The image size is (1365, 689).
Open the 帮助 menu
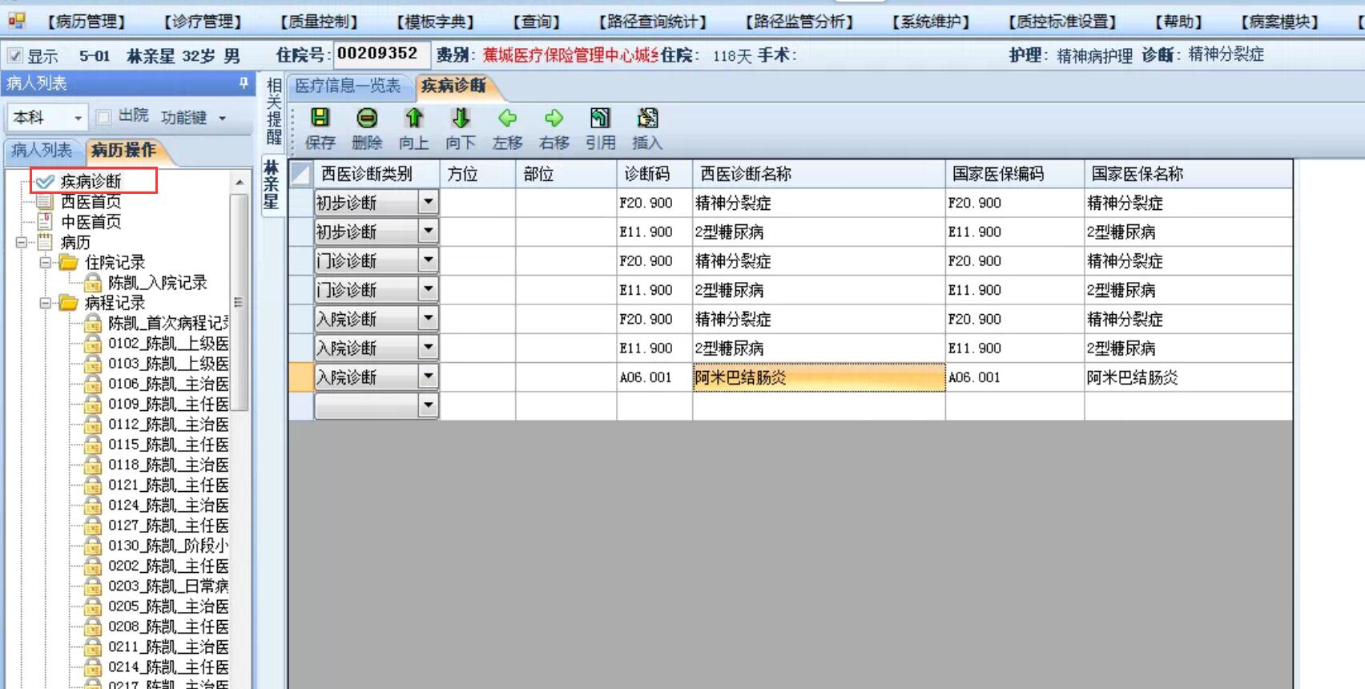pos(1178,22)
